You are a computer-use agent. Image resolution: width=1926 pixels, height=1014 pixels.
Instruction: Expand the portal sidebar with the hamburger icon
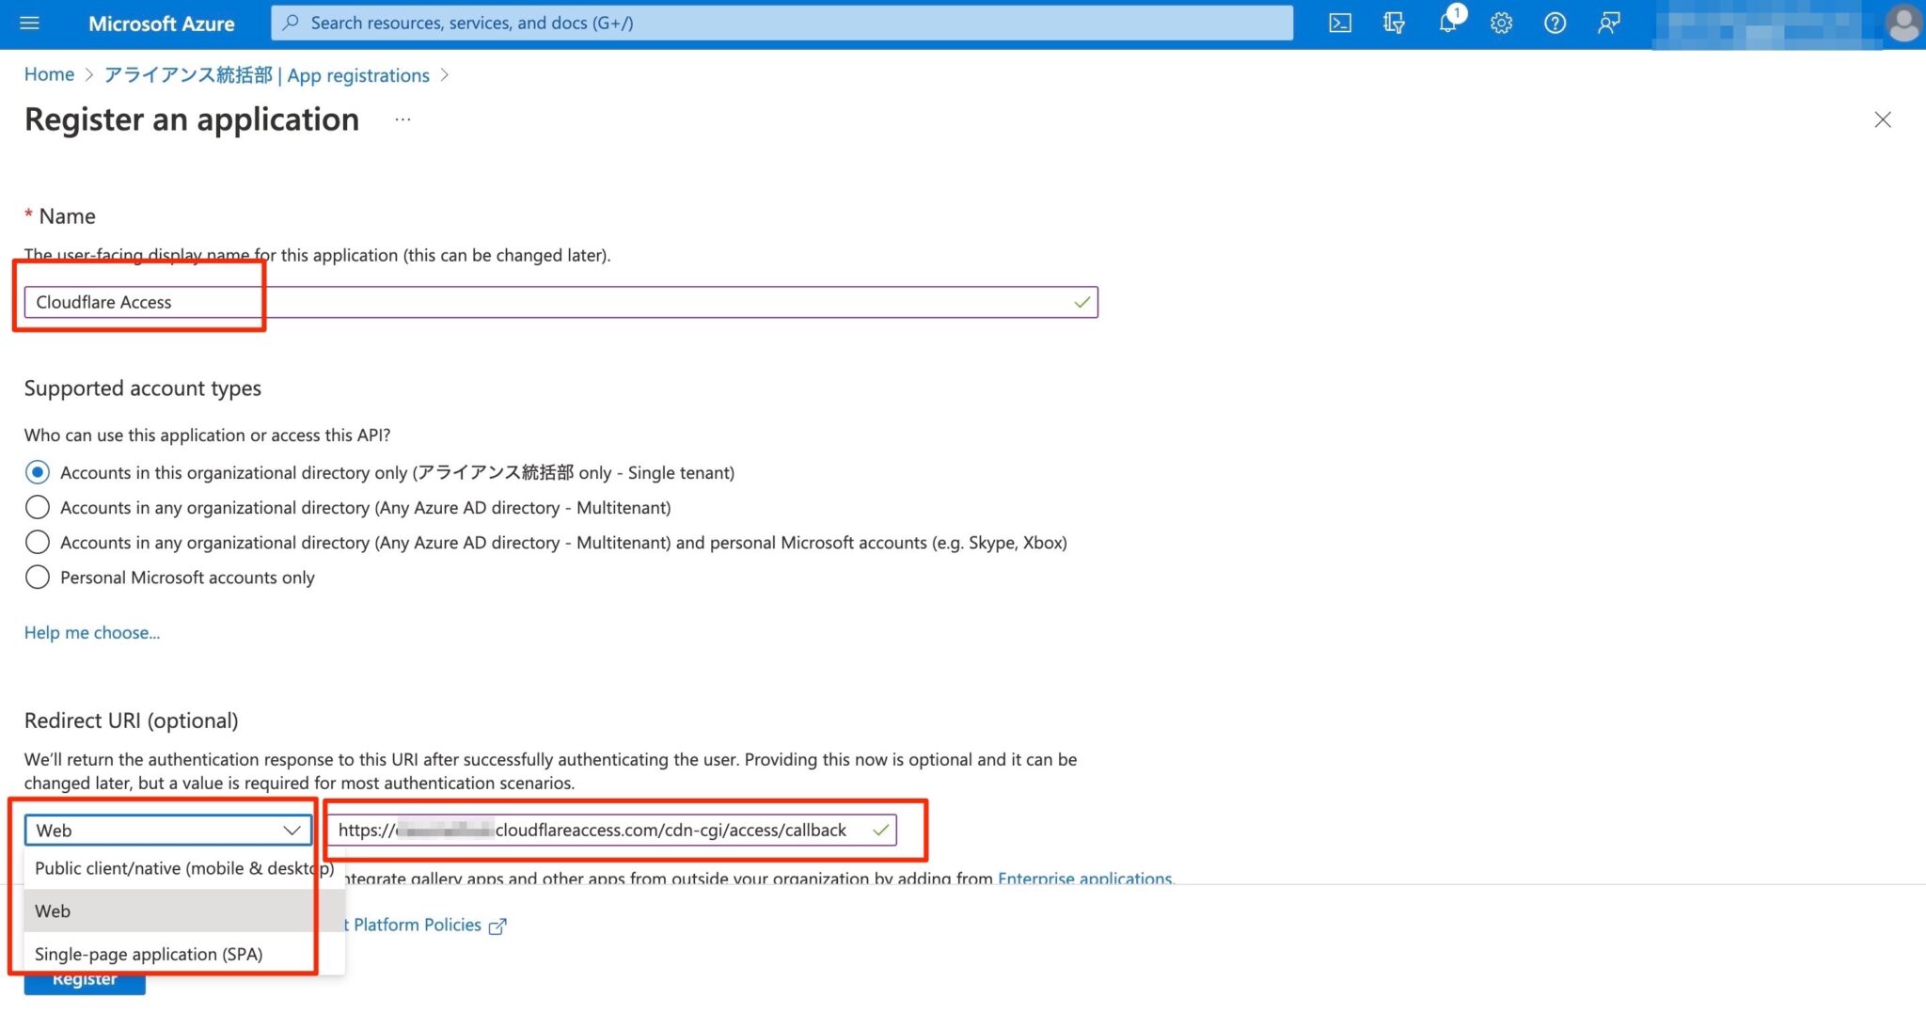29,23
